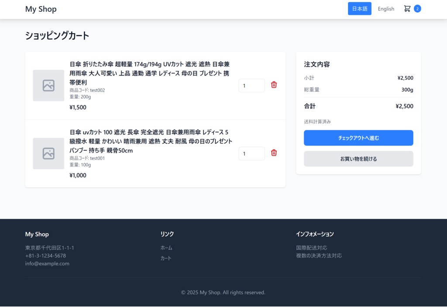Image resolution: width=447 pixels, height=308 pixels.
Task: Click the quantity field for the long umbrella
Action: (251, 153)
